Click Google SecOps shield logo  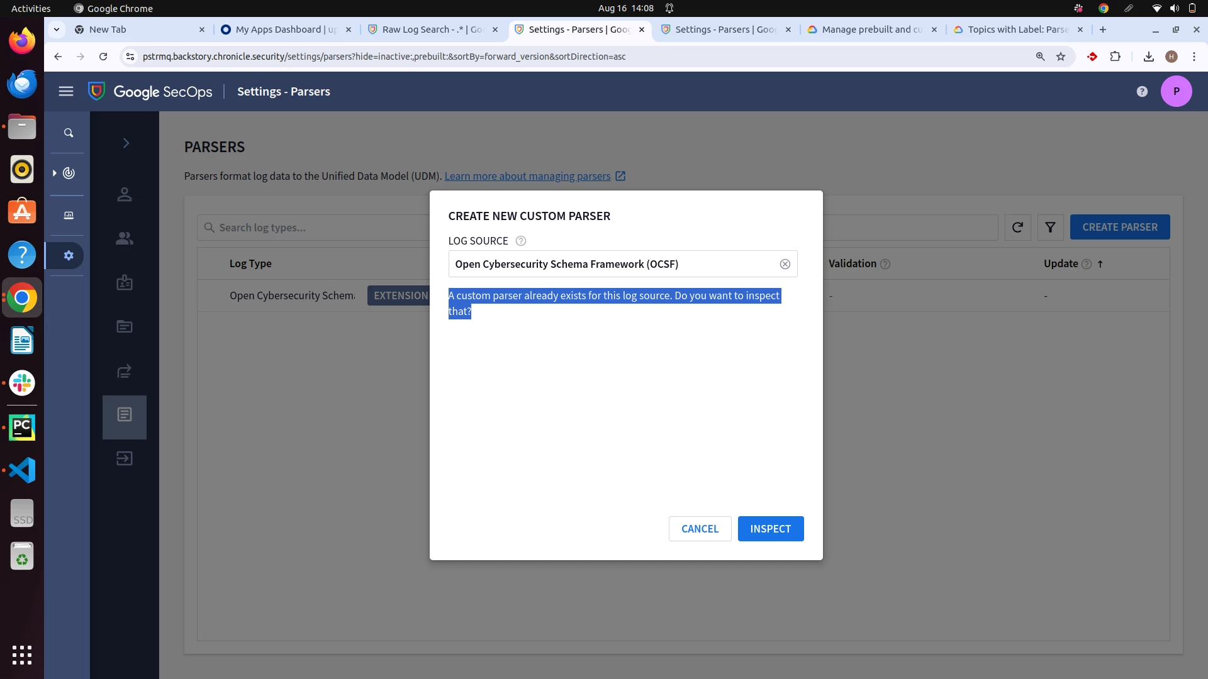[96, 92]
